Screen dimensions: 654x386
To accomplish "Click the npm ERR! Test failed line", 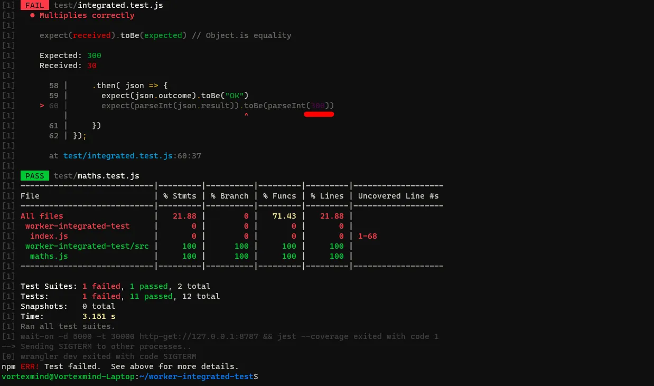I will point(120,366).
